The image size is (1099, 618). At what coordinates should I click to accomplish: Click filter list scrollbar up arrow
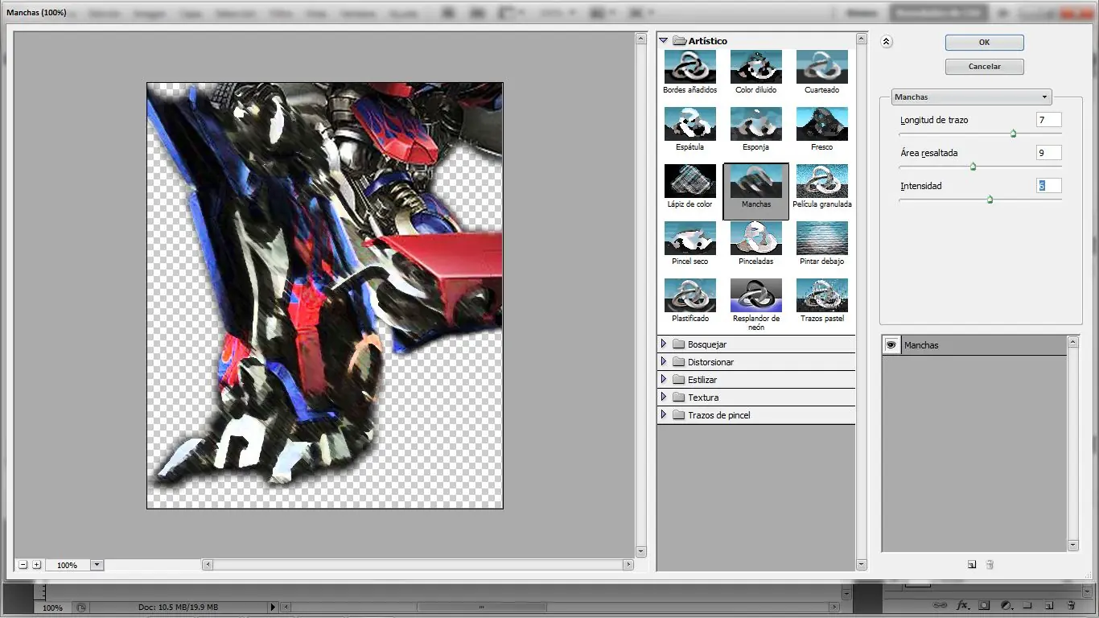point(862,39)
